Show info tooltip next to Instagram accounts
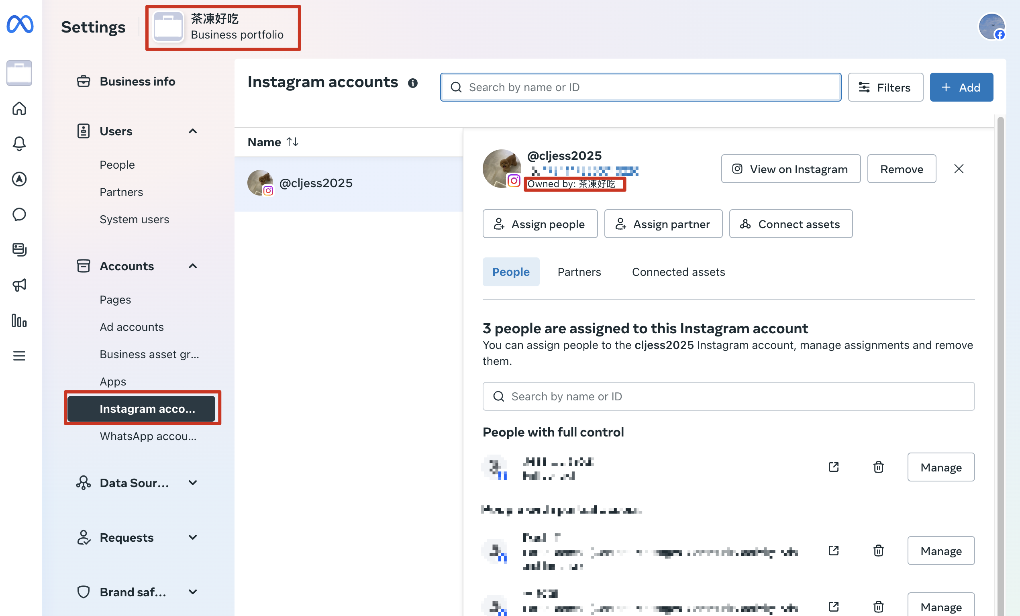 click(413, 83)
